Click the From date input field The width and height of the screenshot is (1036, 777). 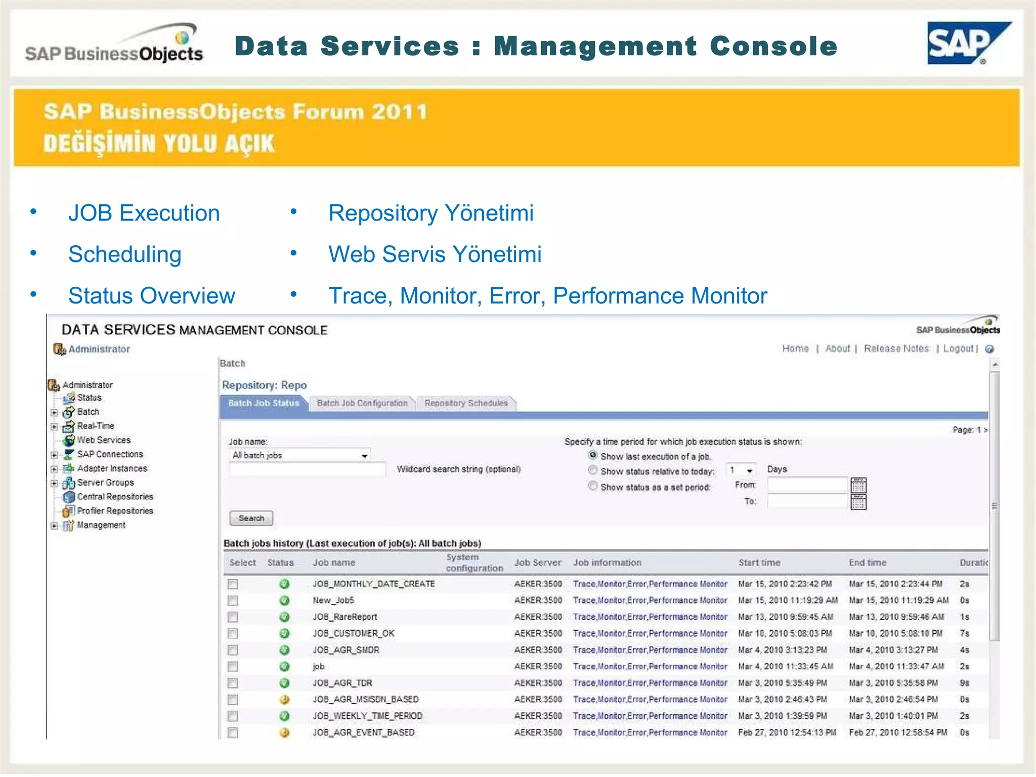tap(807, 486)
